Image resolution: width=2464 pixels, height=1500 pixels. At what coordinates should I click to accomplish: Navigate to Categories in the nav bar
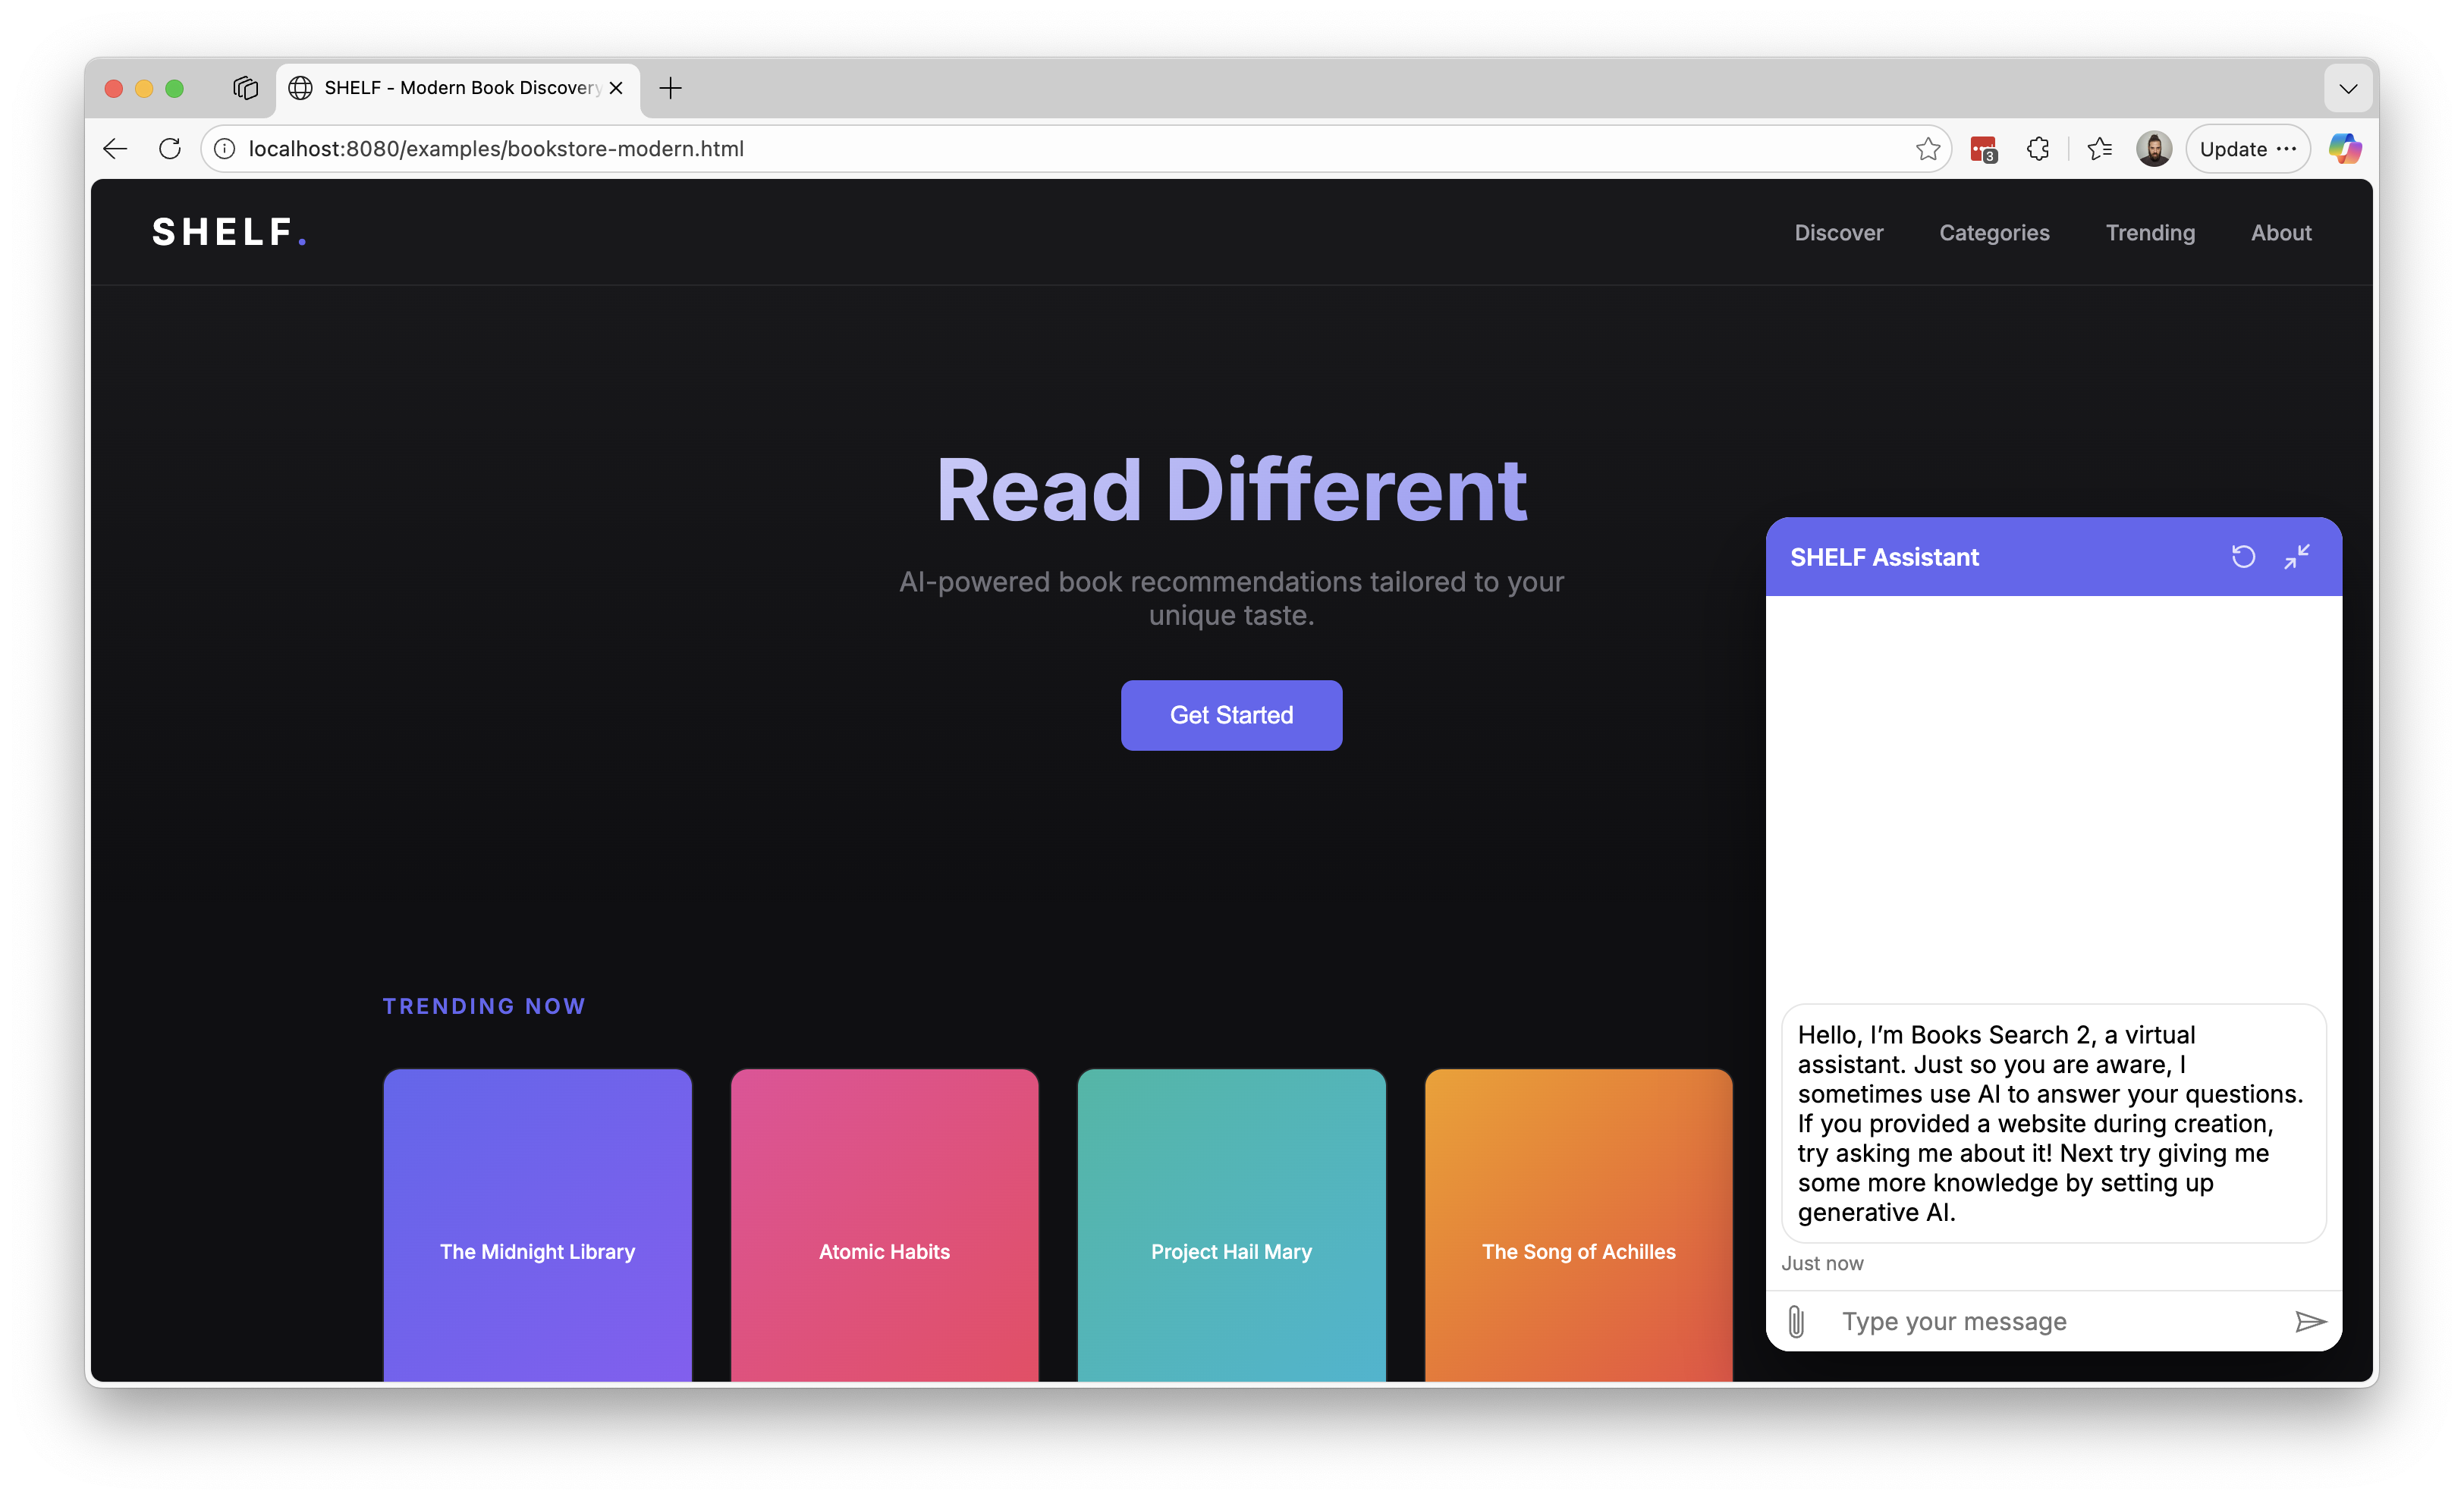click(x=1994, y=233)
